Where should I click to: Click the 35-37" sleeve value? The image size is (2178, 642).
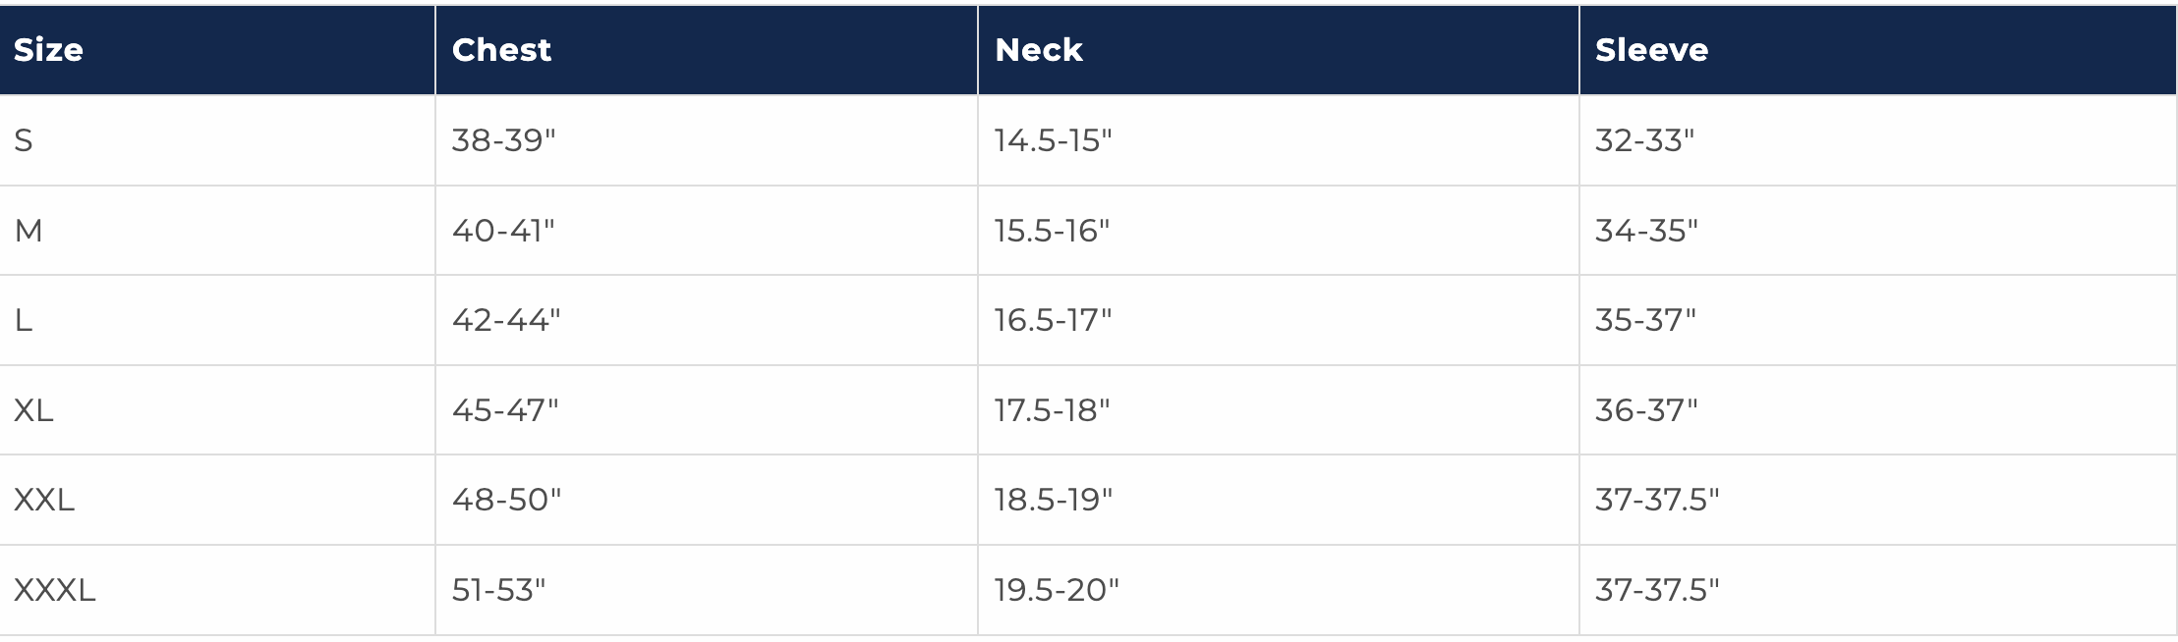pos(1646,320)
